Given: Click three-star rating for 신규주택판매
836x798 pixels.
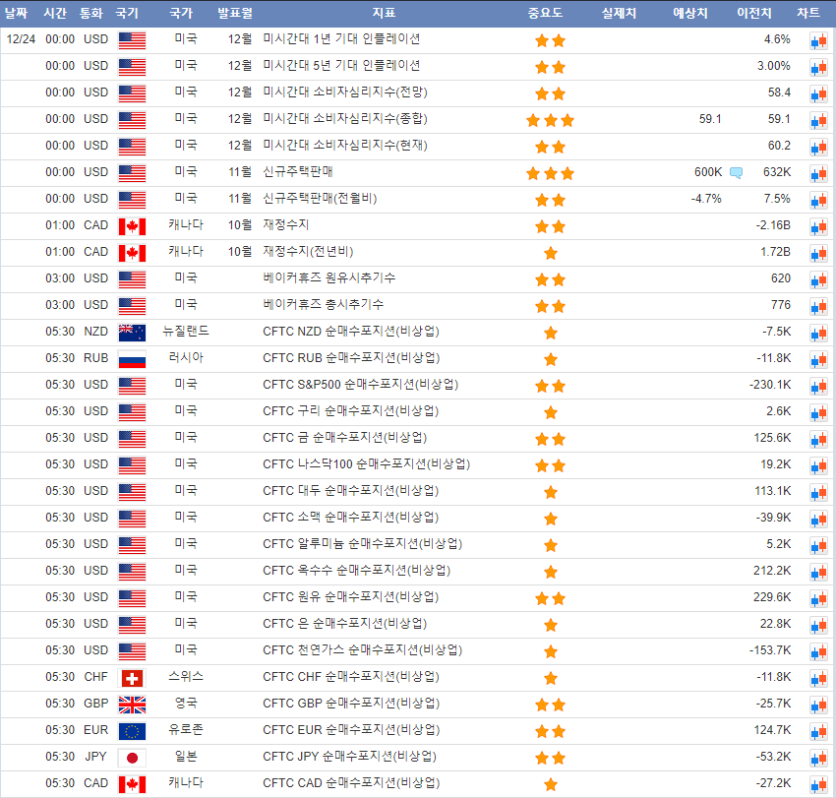Looking at the screenshot, I should click(550, 173).
